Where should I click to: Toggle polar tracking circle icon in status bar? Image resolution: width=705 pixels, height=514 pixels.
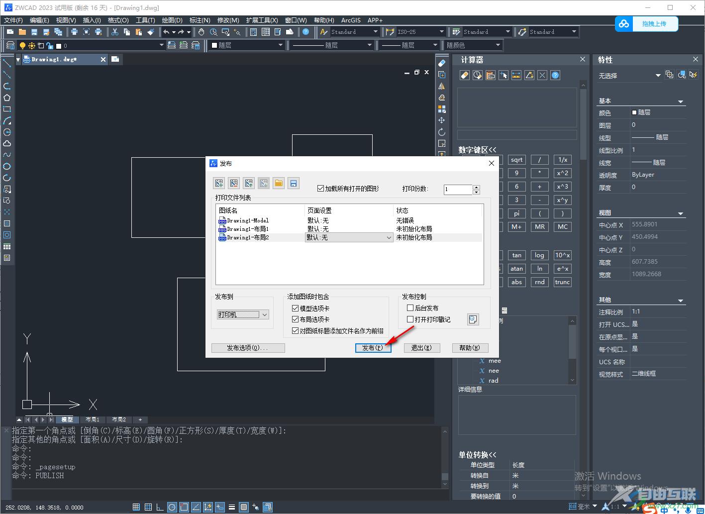pos(172,507)
